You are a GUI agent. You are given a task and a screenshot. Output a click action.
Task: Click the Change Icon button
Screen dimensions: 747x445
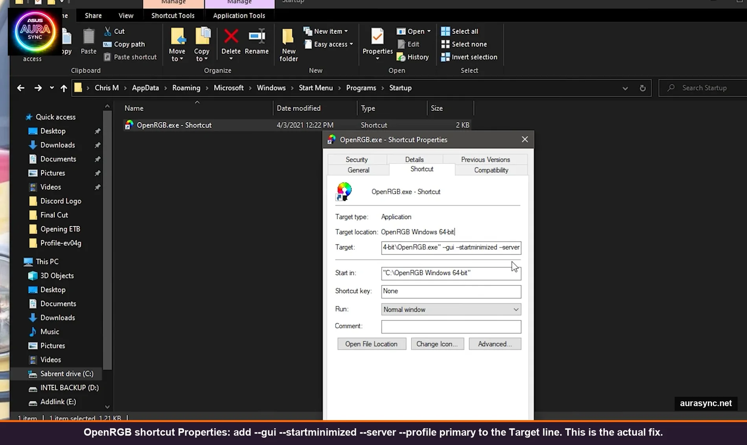(437, 344)
